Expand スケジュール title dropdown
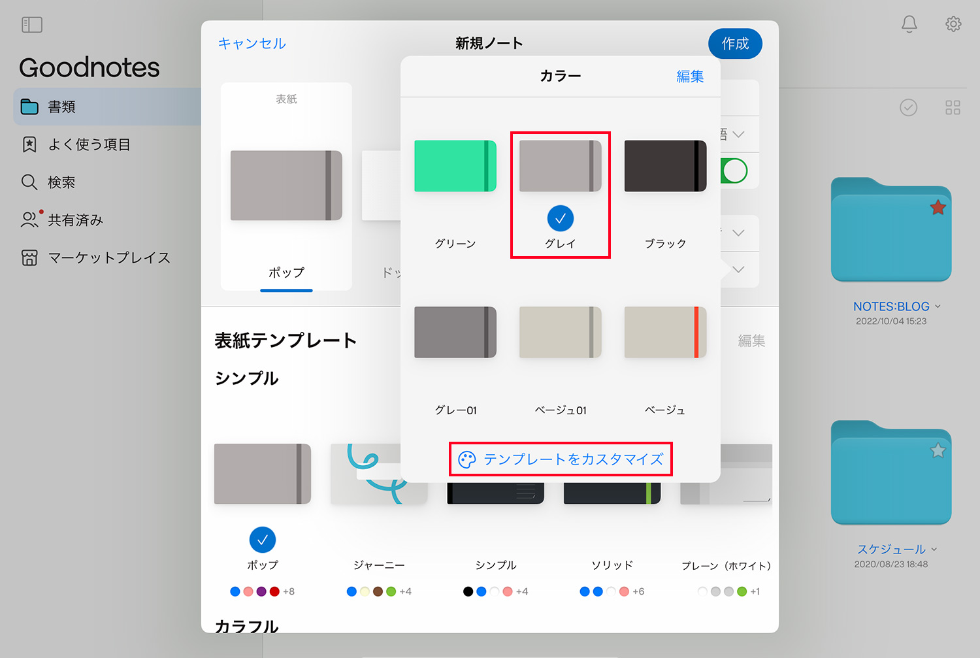The width and height of the screenshot is (980, 658). pyautogui.click(x=934, y=550)
